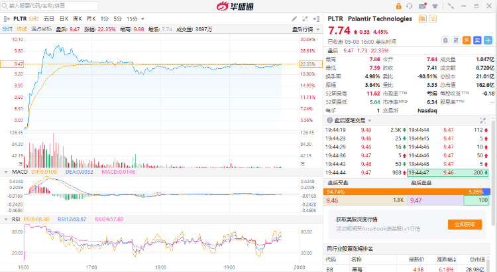
Task: Click the 沽 short-sell badge
Action: 433,19
